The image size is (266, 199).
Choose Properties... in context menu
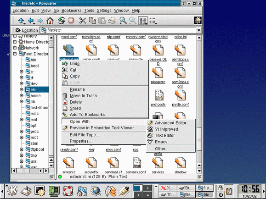[x=104, y=141]
